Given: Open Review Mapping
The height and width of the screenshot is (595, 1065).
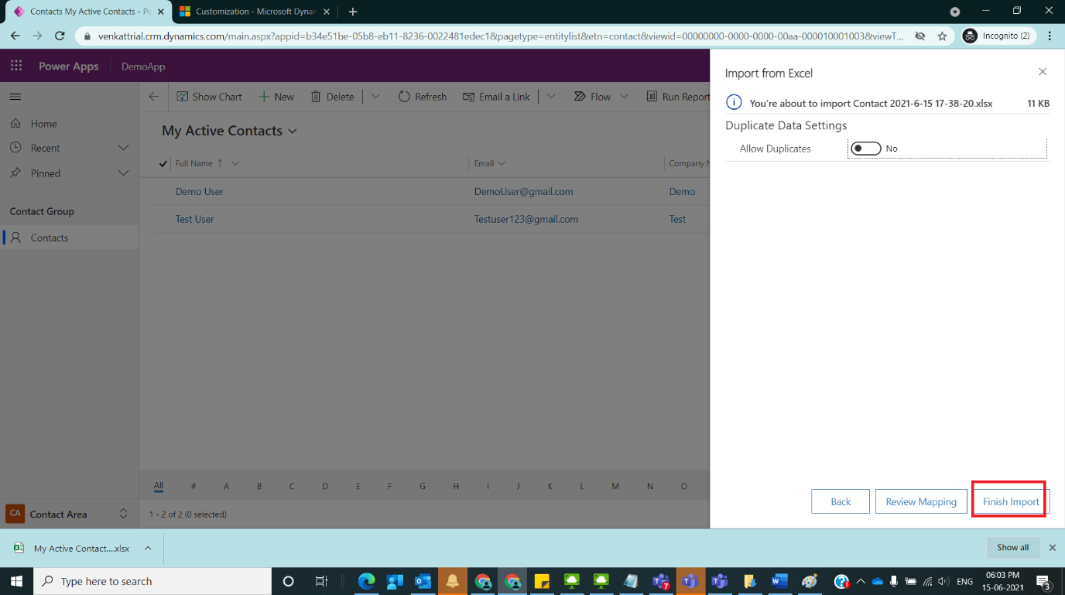Looking at the screenshot, I should 921,501.
